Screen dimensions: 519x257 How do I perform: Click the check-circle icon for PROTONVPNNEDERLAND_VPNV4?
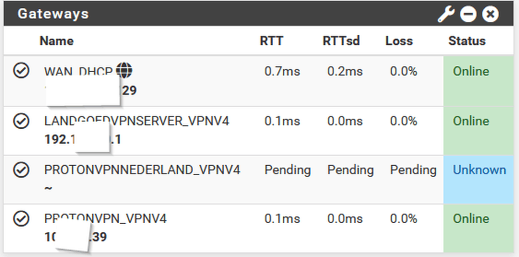(x=21, y=170)
